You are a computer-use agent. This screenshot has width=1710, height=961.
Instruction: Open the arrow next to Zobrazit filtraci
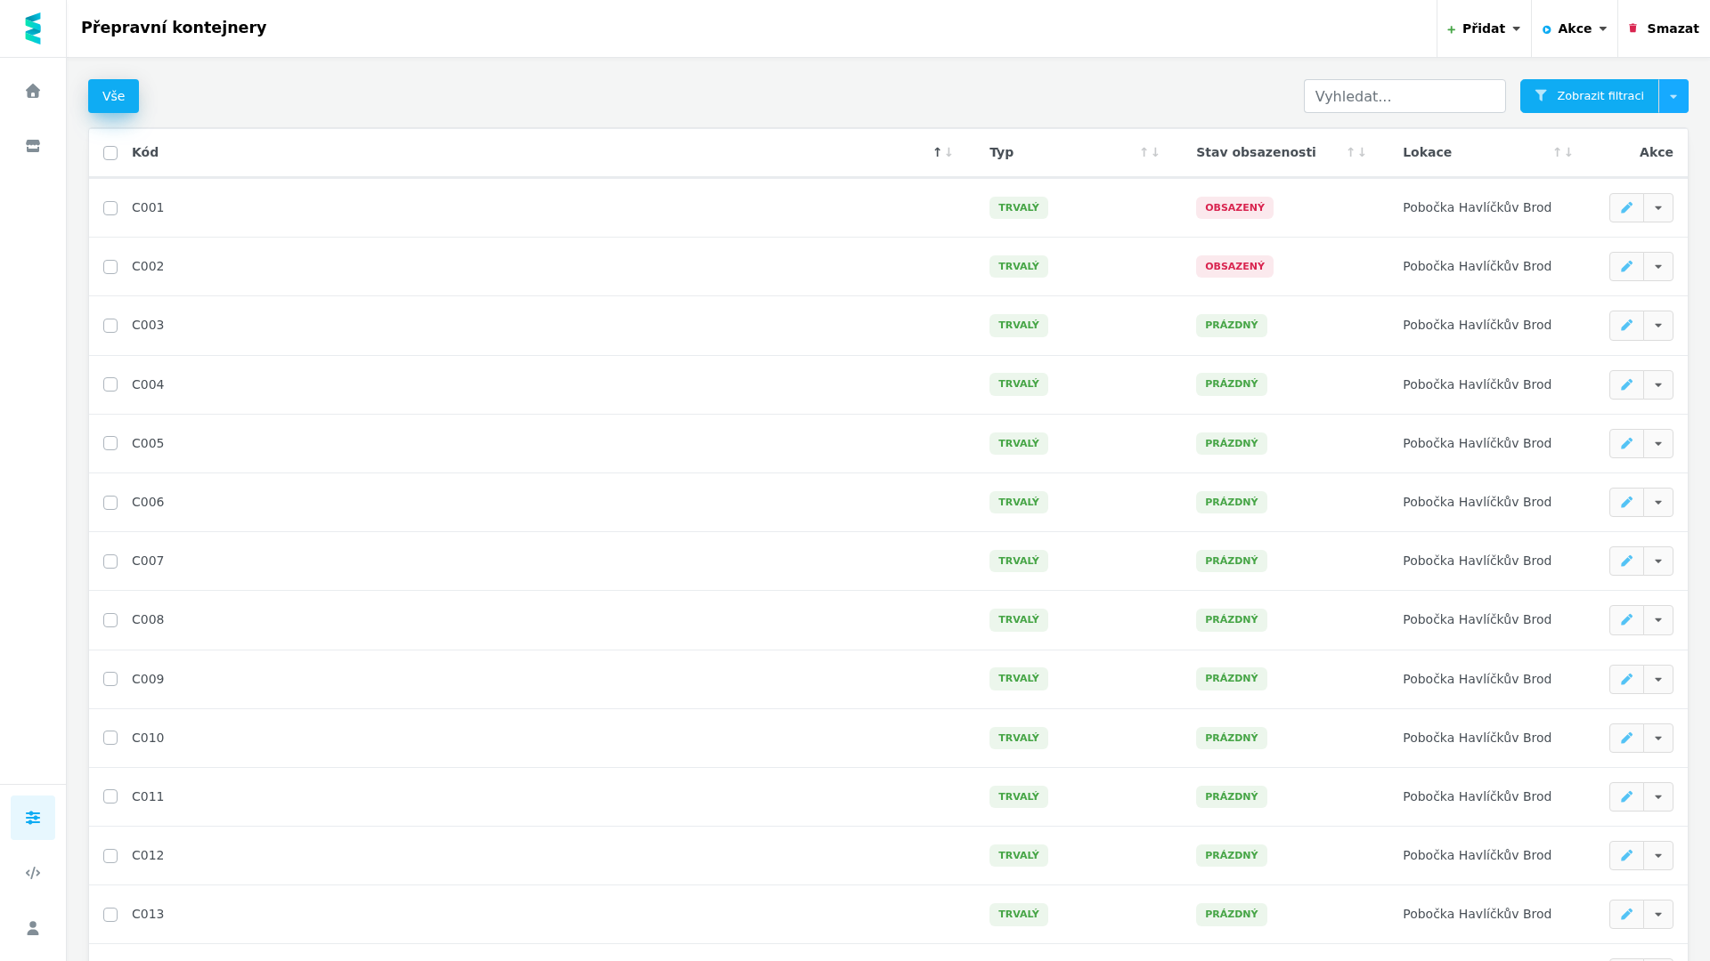click(1673, 96)
